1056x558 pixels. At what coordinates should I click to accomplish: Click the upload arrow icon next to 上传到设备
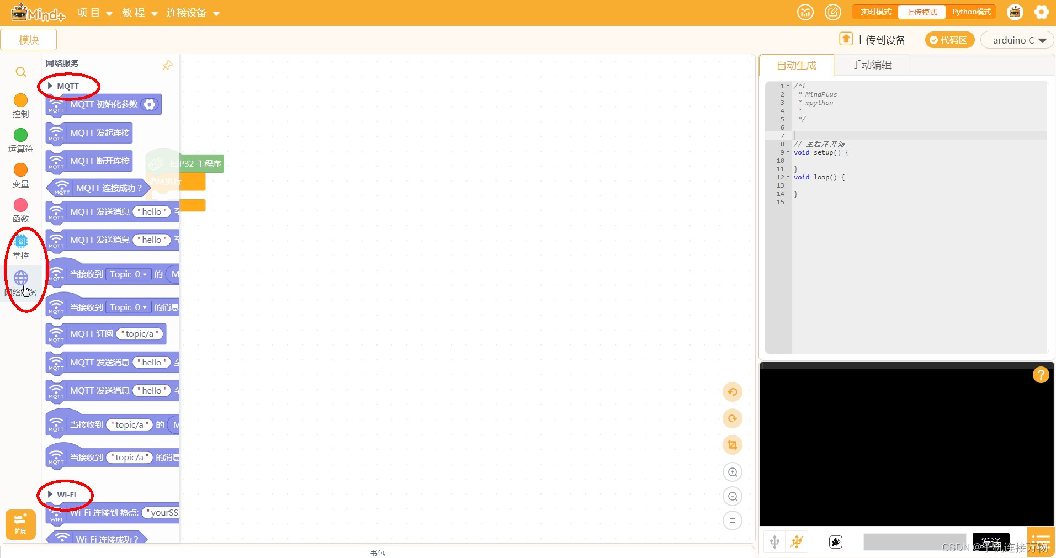[846, 39]
